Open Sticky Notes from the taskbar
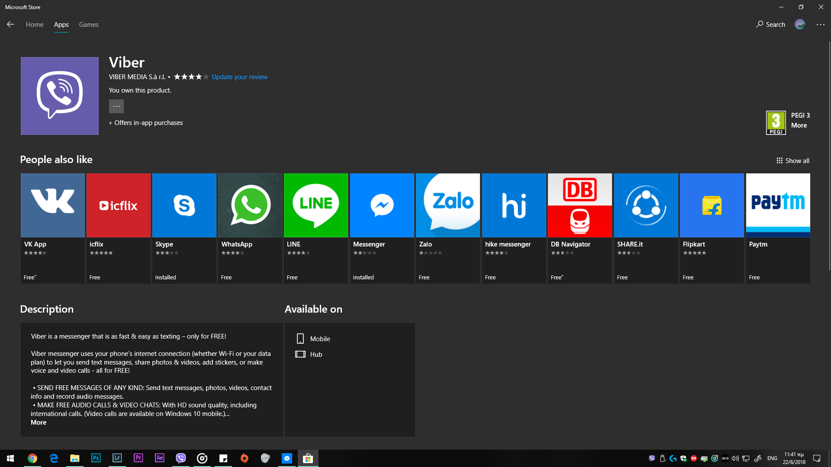 coord(223,458)
